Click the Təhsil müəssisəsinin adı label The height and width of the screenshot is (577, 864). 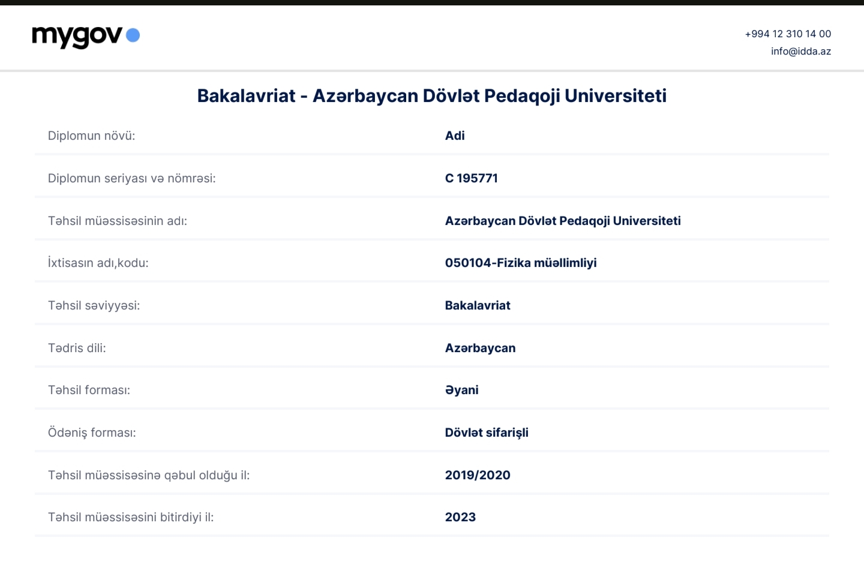[x=117, y=221]
